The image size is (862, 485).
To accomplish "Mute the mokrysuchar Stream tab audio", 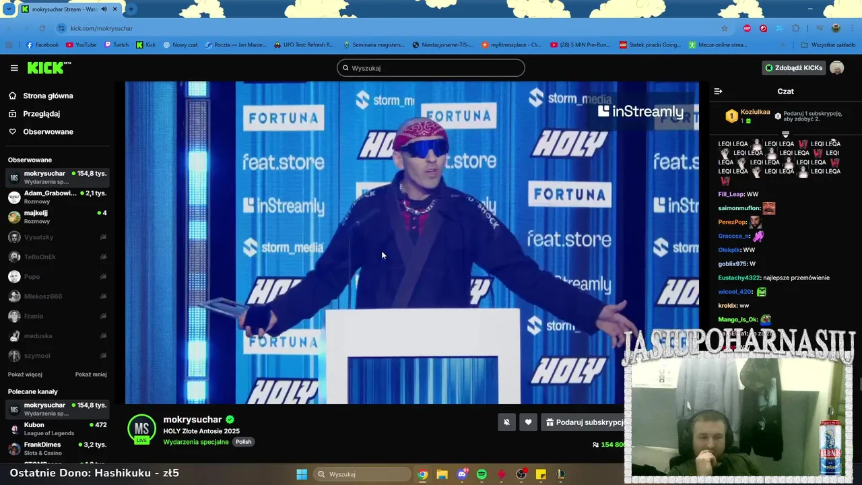I will [104, 9].
